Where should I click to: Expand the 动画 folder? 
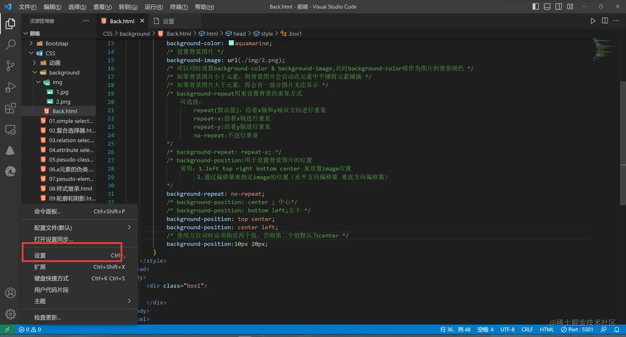35,63
